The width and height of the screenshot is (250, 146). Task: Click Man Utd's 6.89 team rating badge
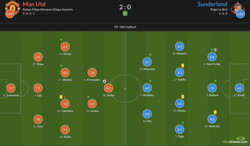10,14
